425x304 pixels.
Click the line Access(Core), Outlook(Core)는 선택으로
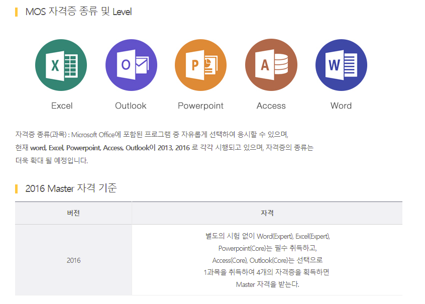(268, 260)
